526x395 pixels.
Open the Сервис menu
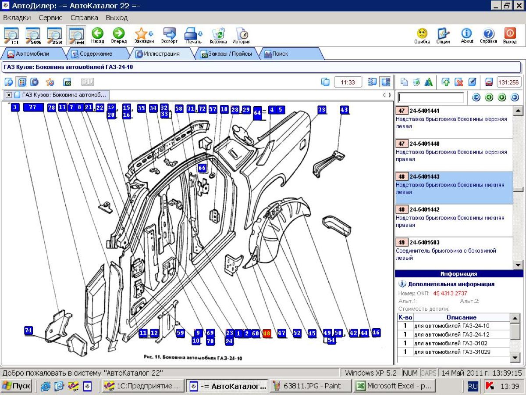point(50,18)
